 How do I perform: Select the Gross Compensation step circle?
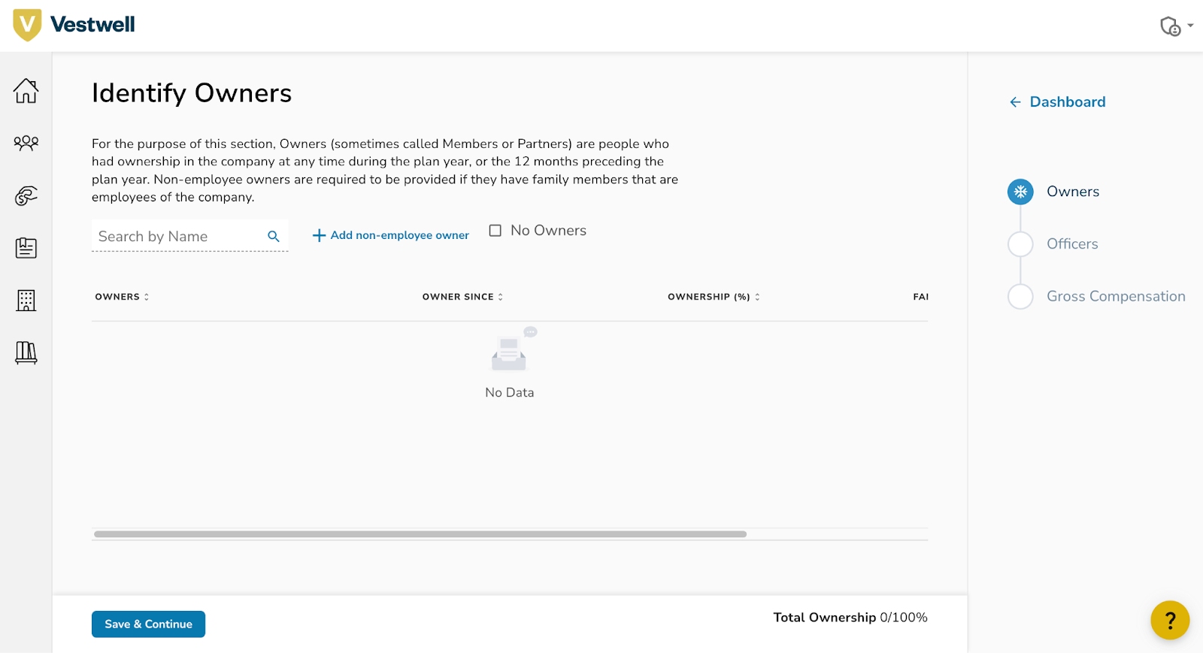point(1020,297)
